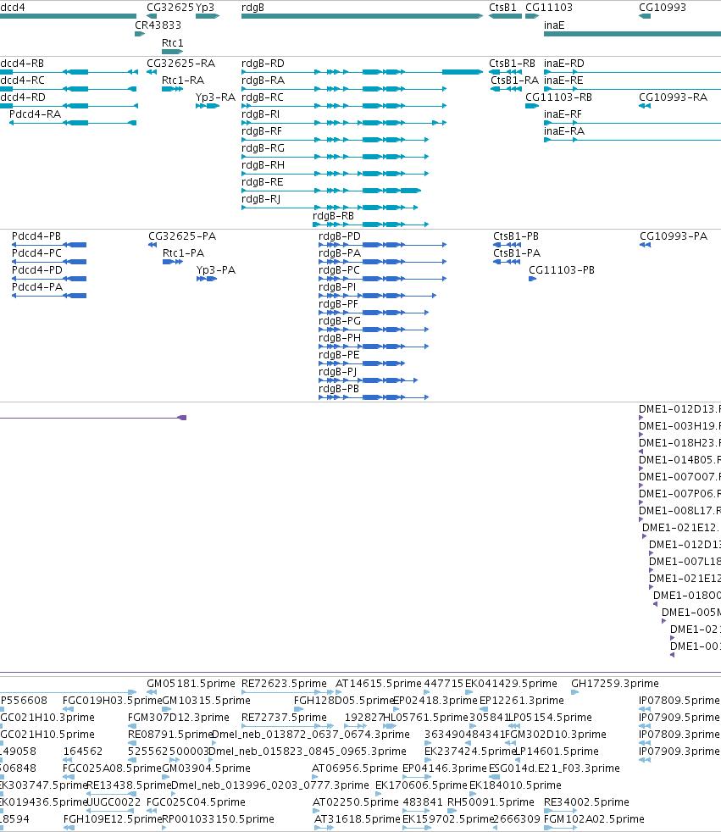Select the CG11103 gene label
The image size is (721, 832).
(x=548, y=8)
